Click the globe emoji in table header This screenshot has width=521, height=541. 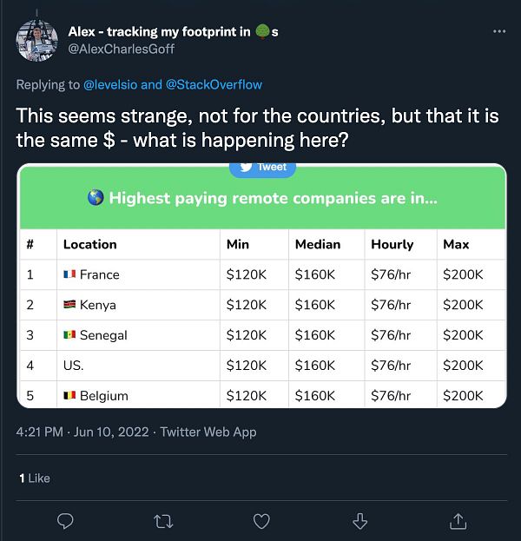96,199
